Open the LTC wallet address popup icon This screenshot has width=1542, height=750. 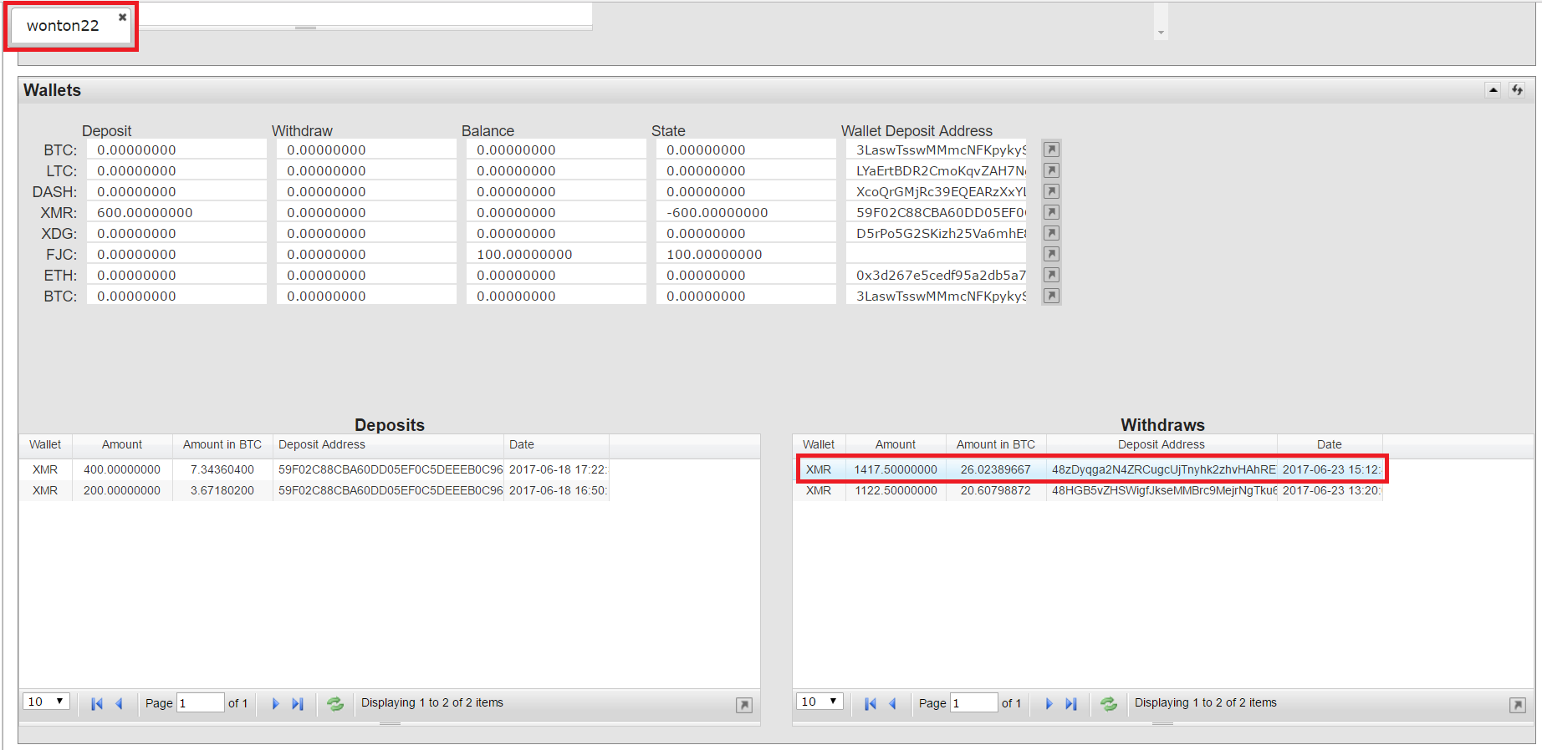(1052, 170)
